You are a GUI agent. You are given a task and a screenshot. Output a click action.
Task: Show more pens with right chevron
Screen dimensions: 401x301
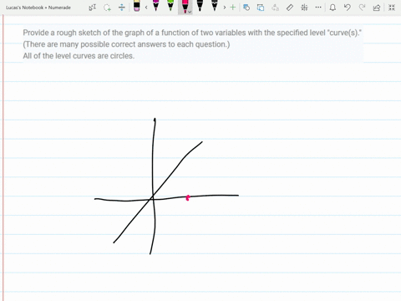pos(225,8)
